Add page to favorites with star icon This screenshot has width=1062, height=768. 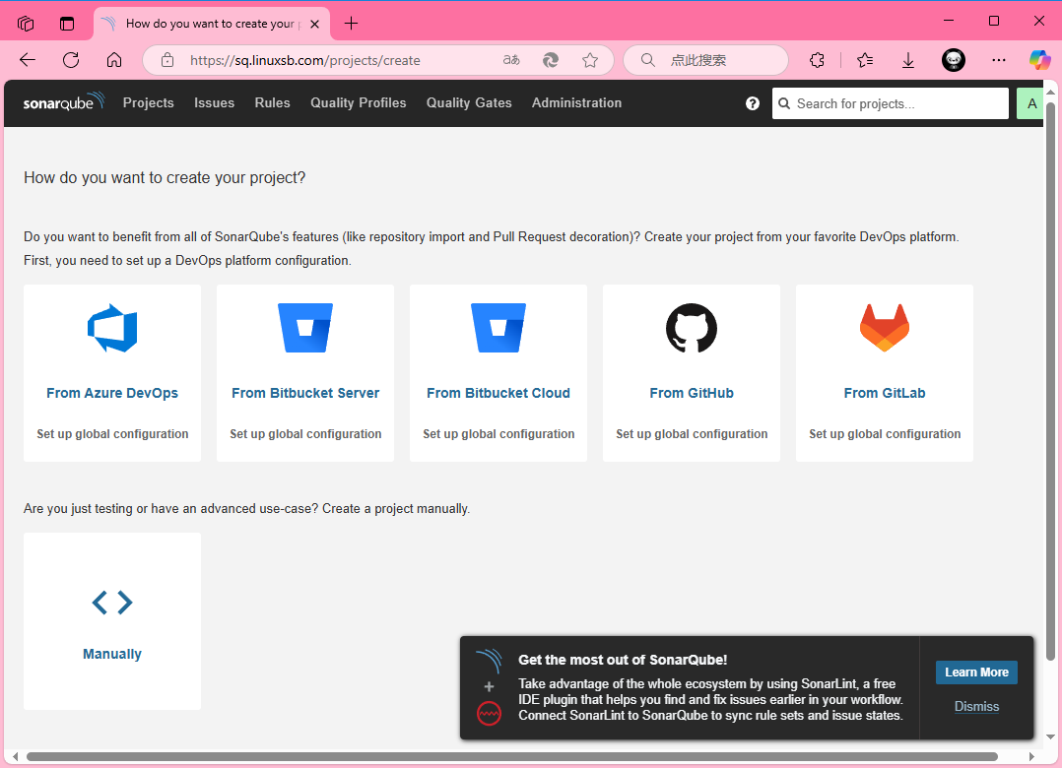click(590, 60)
